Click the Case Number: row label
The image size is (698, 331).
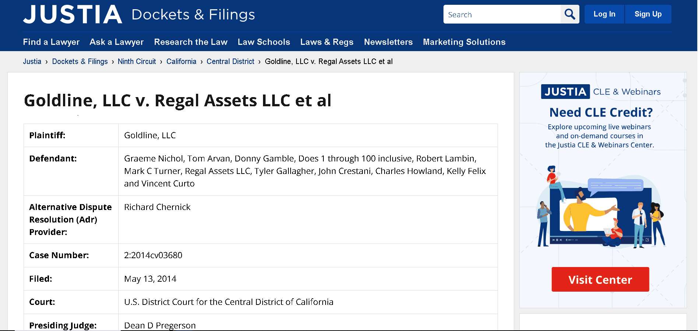[x=59, y=255]
